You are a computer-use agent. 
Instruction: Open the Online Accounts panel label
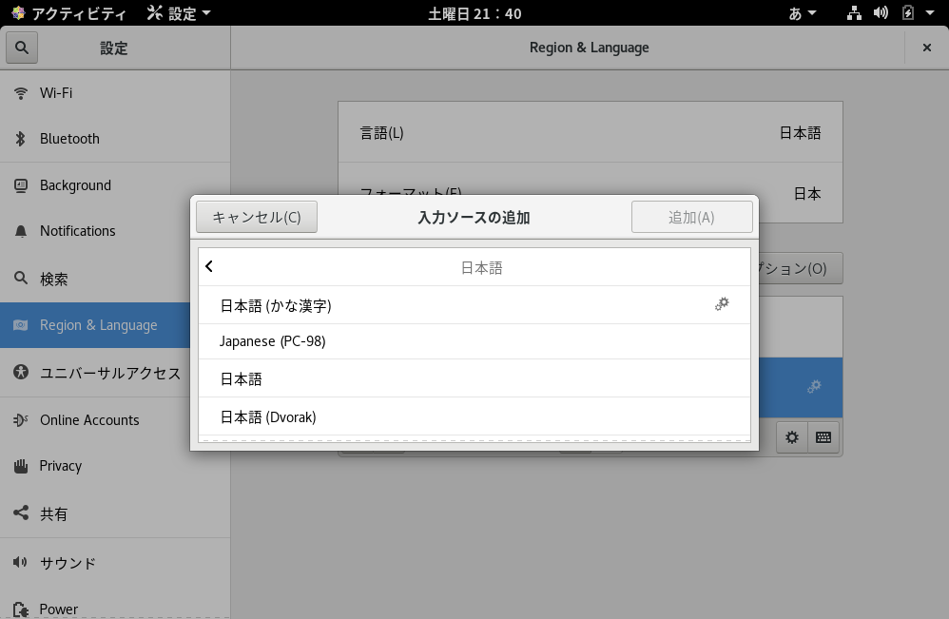[89, 420]
